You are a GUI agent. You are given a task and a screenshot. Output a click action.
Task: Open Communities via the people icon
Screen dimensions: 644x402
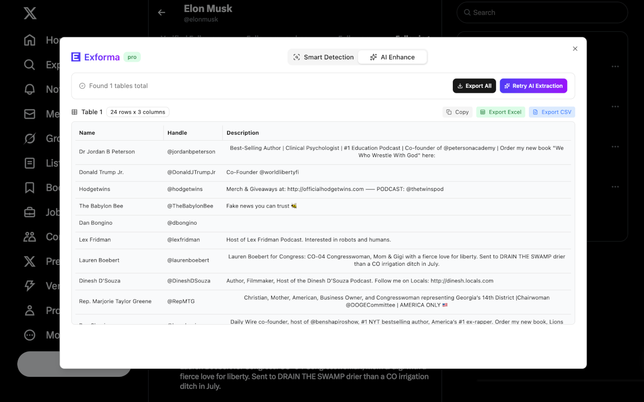tap(30, 237)
